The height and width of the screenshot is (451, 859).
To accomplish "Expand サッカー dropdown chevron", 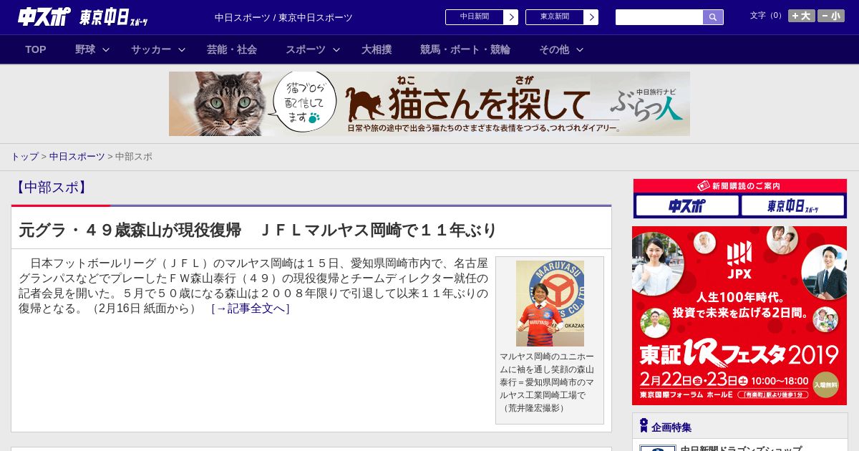I will tap(182, 50).
